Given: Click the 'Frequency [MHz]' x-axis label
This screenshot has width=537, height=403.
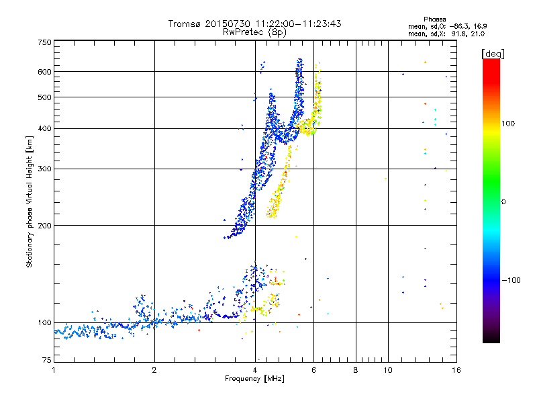Looking at the screenshot, I should tap(254, 379).
